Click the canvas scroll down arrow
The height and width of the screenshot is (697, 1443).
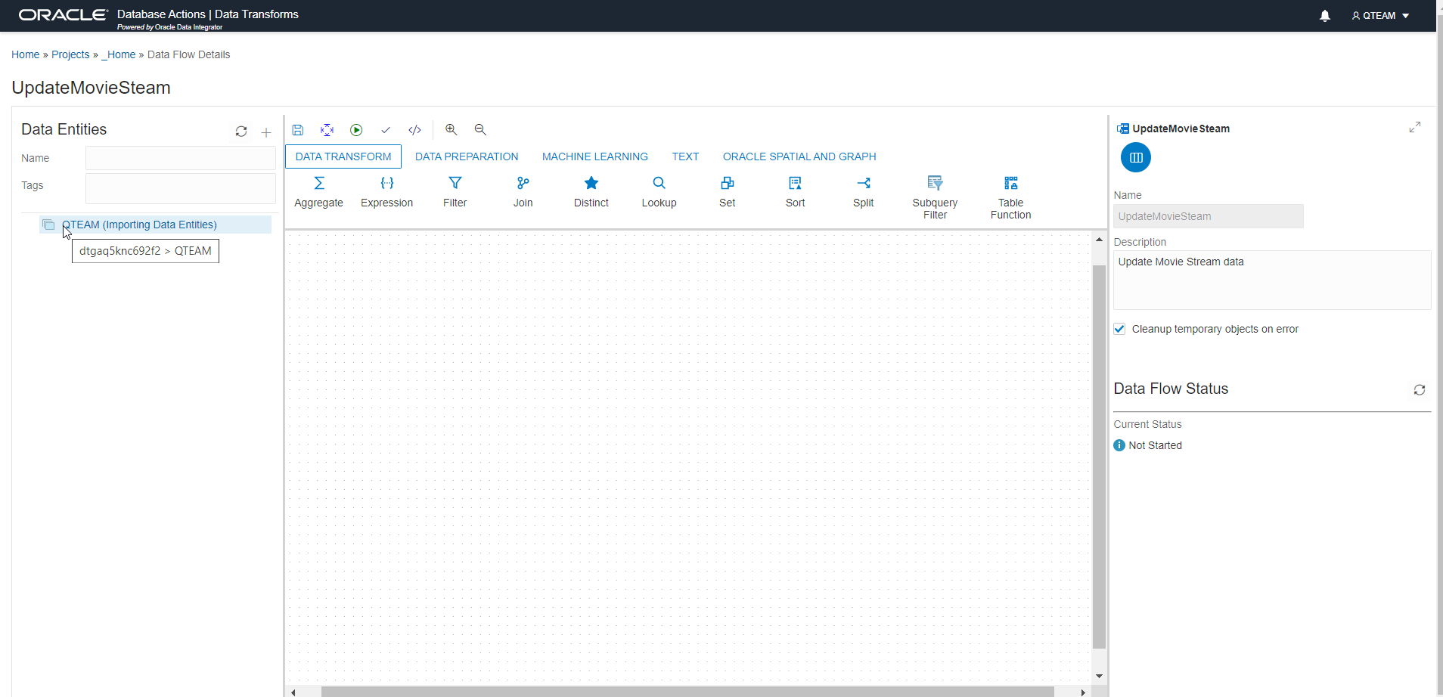pos(1099,677)
